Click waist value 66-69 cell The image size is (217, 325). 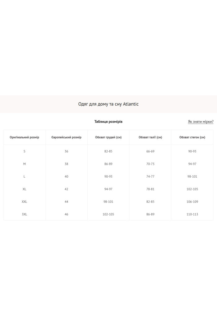(150, 151)
